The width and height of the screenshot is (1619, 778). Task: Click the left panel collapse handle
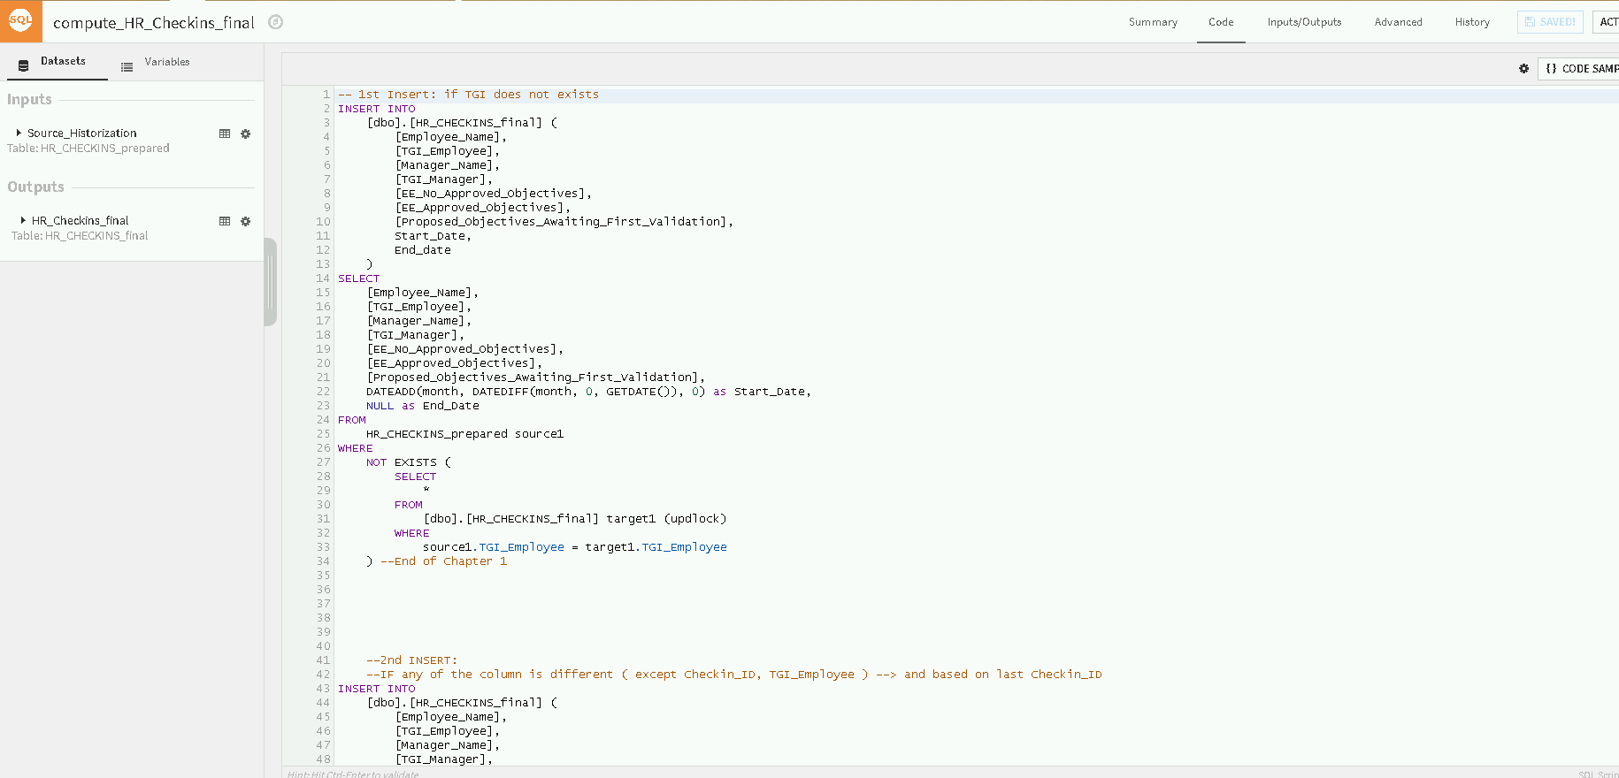[x=270, y=283]
